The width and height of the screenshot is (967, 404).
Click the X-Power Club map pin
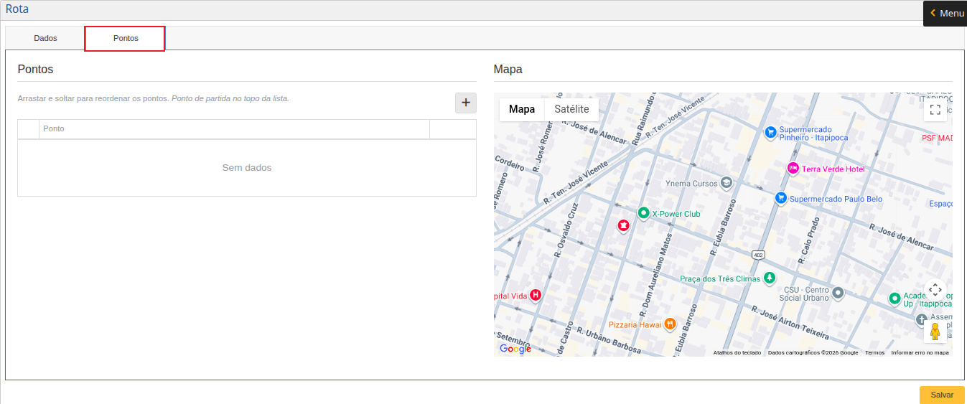pyautogui.click(x=644, y=213)
